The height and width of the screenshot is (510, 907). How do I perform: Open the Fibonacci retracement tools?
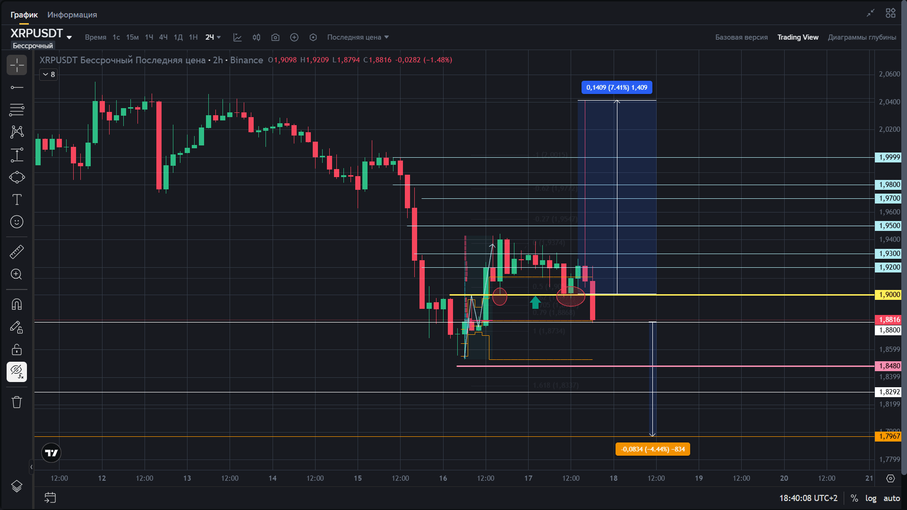point(17,110)
